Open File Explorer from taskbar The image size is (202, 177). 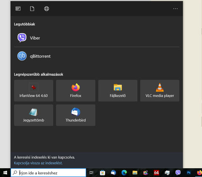click(x=135, y=173)
